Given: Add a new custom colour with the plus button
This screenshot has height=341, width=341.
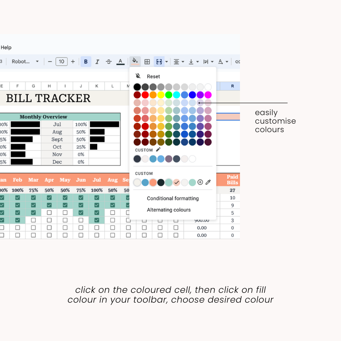Looking at the screenshot, I should coord(200,182).
